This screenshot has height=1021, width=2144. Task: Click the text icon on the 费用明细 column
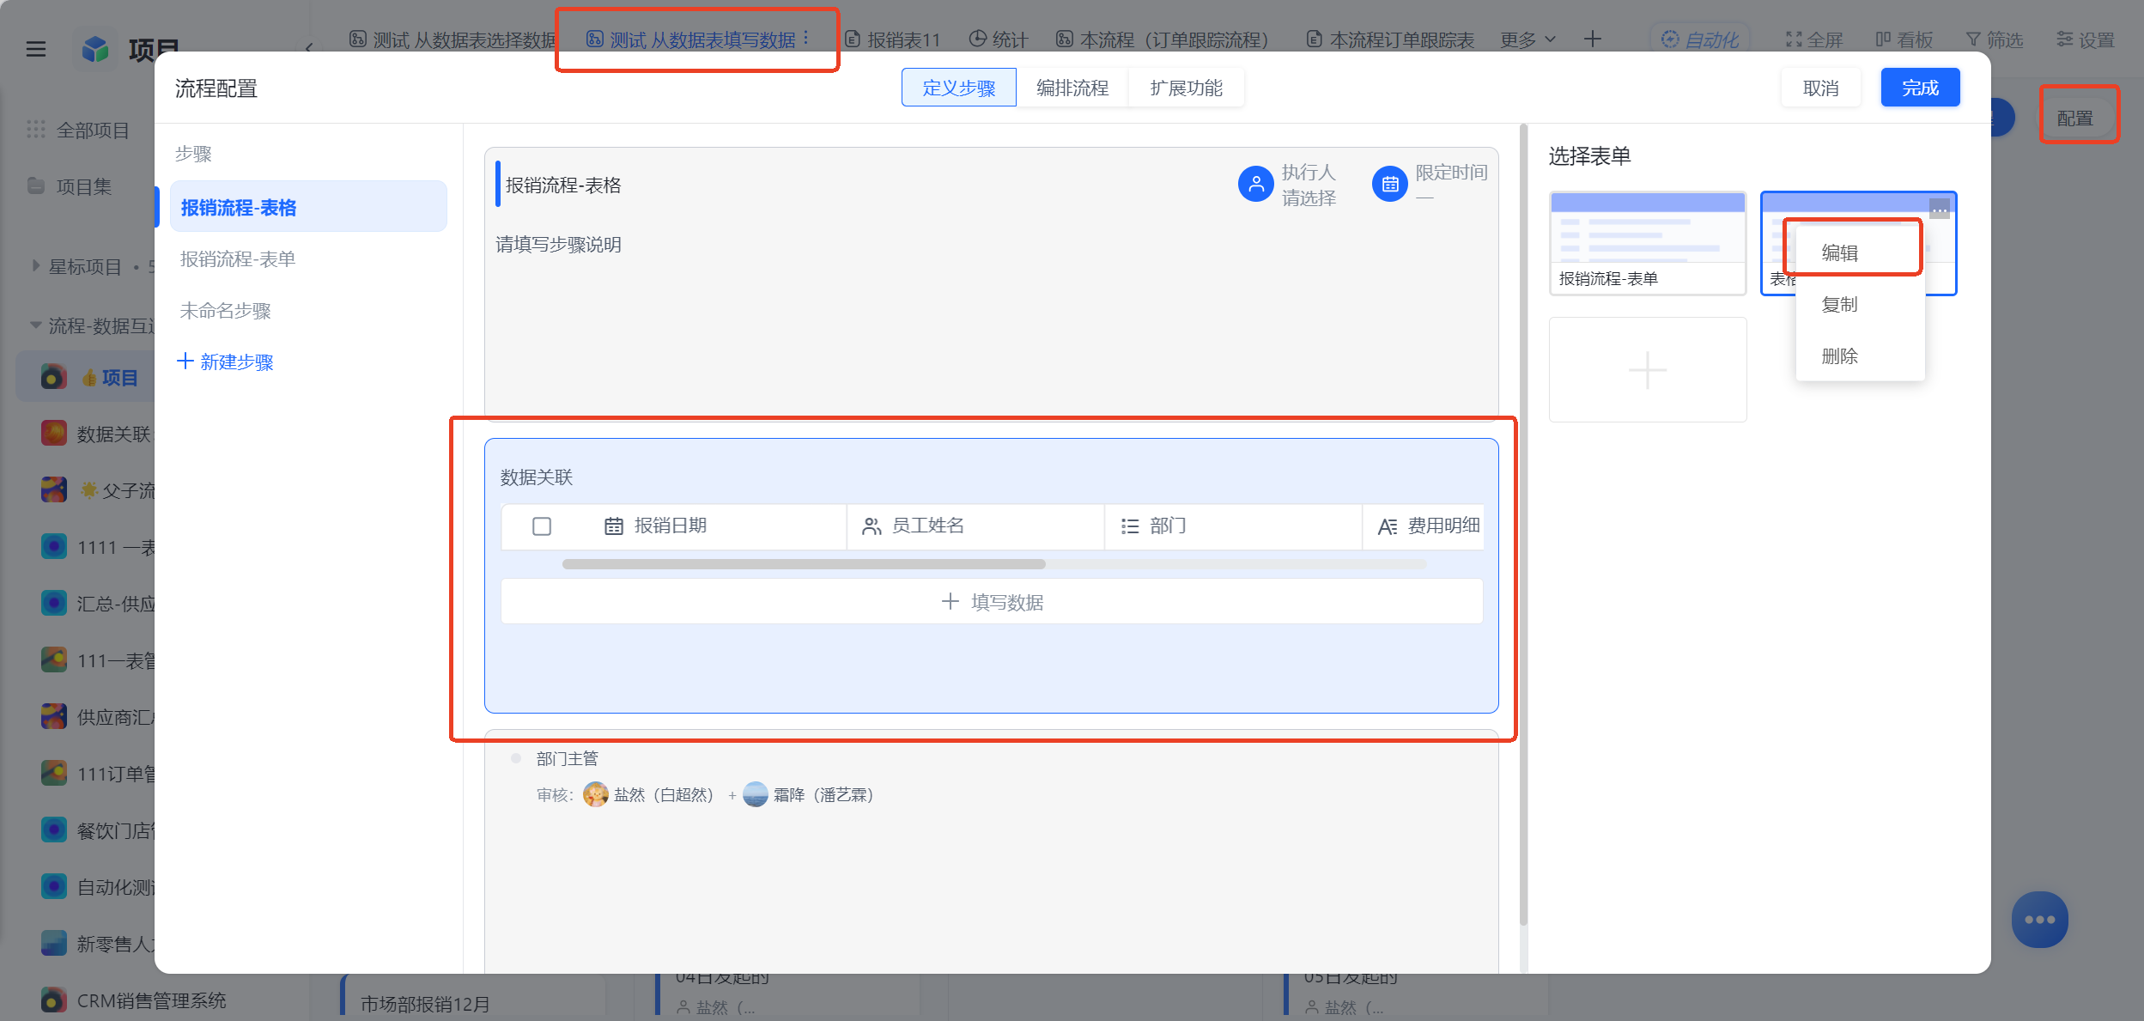(1388, 526)
